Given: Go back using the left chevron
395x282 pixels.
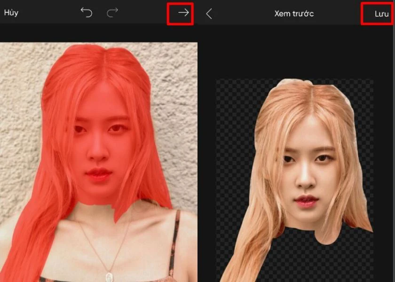Looking at the screenshot, I should coord(209,14).
